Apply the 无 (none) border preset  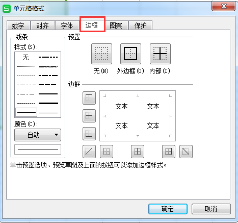pos(101,54)
